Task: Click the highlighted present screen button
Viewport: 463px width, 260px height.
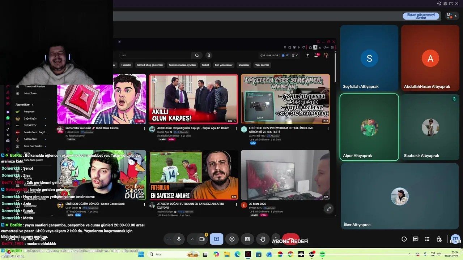Action: (x=216, y=239)
